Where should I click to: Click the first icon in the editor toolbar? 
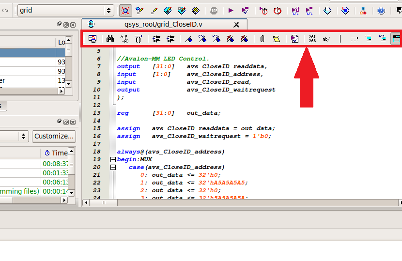93,39
